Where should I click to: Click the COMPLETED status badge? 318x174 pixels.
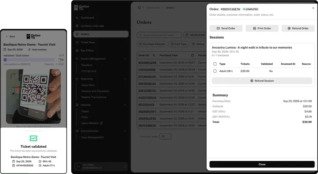(x=250, y=9)
